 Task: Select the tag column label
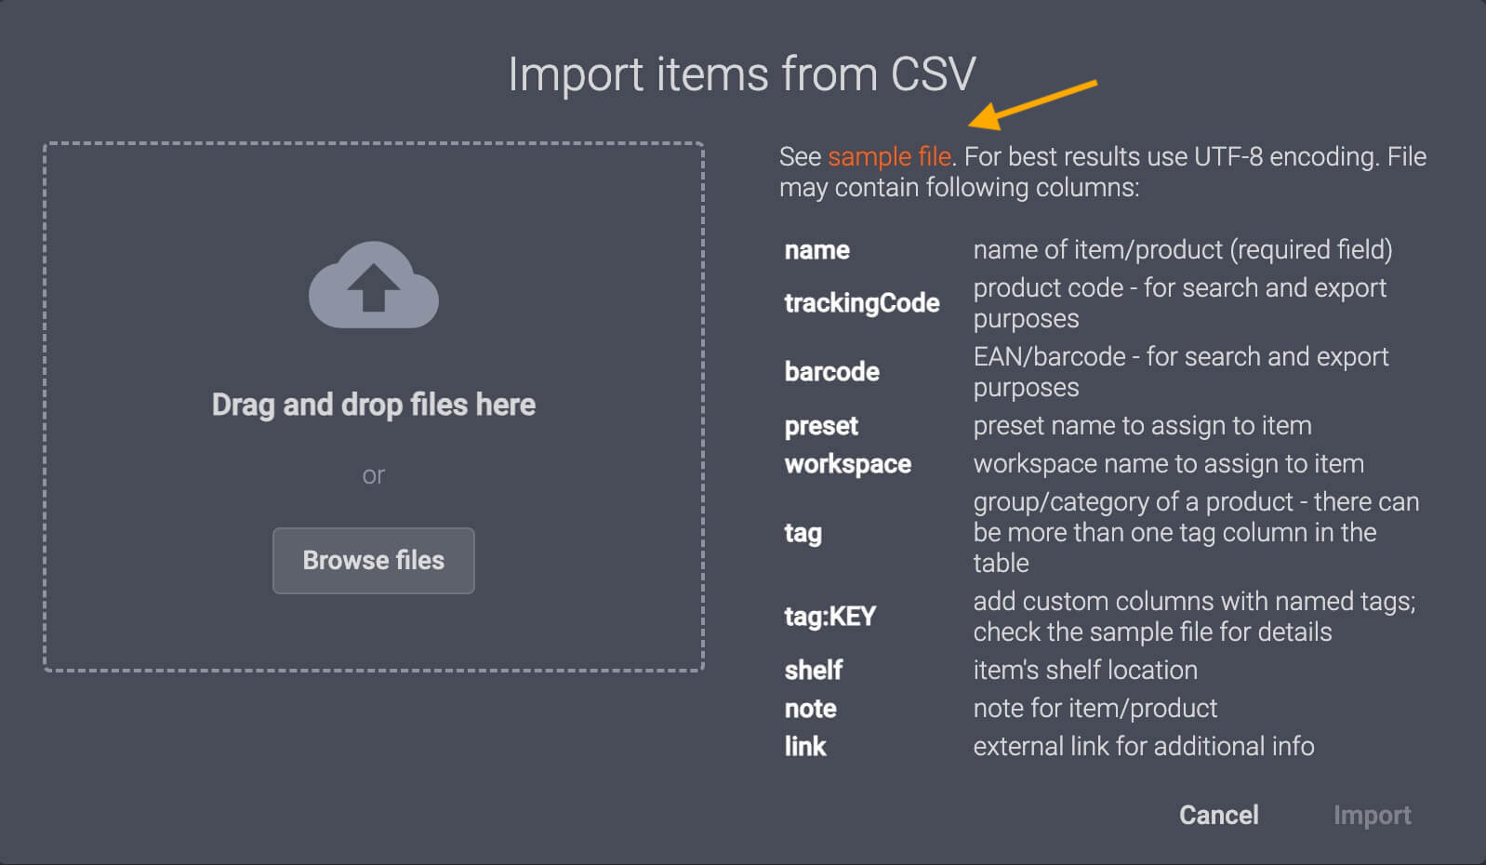(x=803, y=532)
